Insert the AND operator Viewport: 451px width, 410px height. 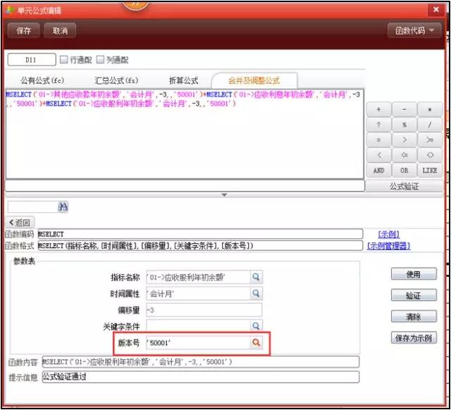pos(378,170)
